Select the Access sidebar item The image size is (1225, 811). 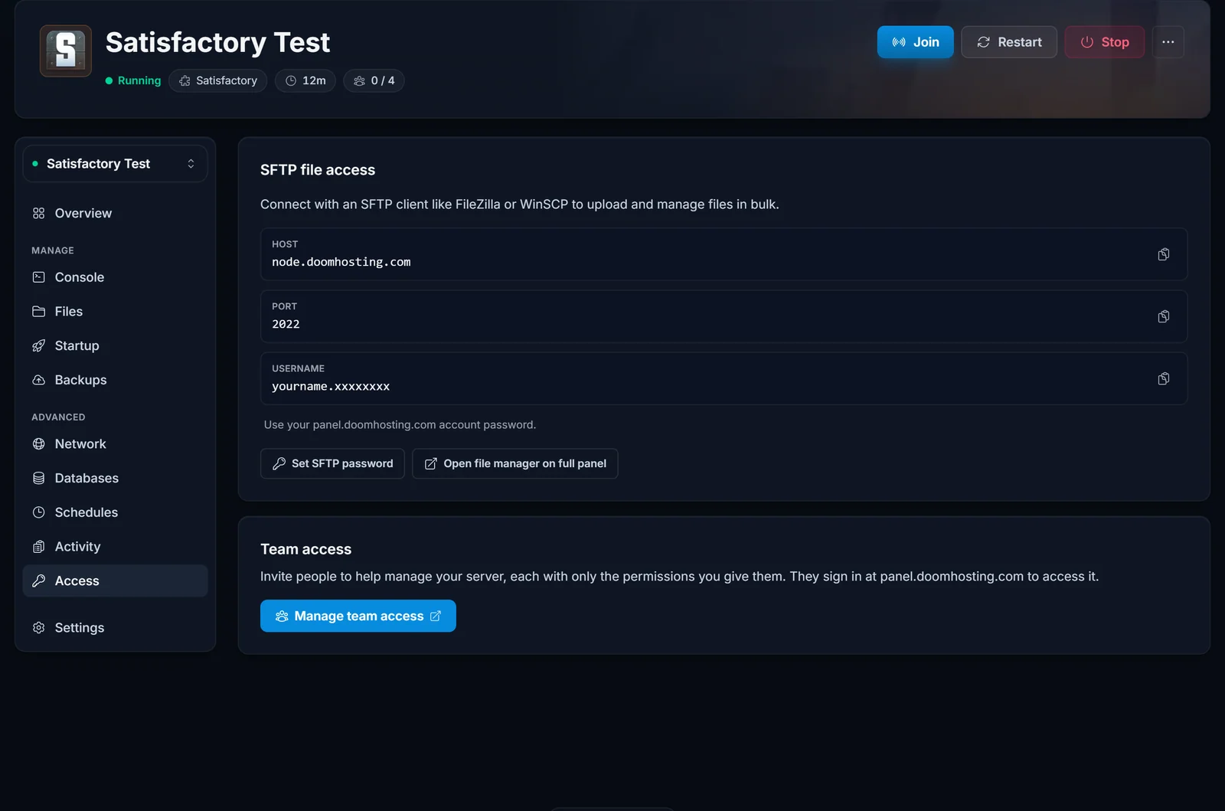click(115, 580)
